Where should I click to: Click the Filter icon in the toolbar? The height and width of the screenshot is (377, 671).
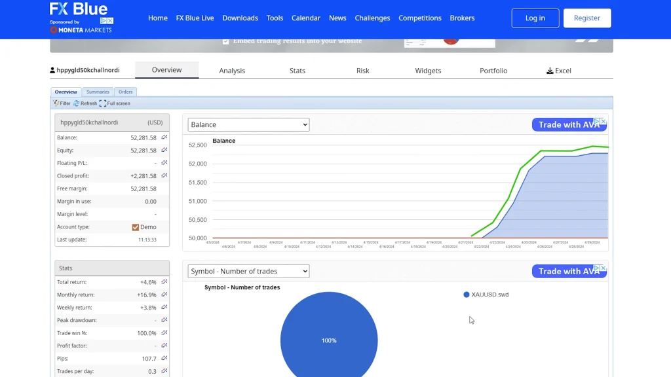(x=56, y=103)
